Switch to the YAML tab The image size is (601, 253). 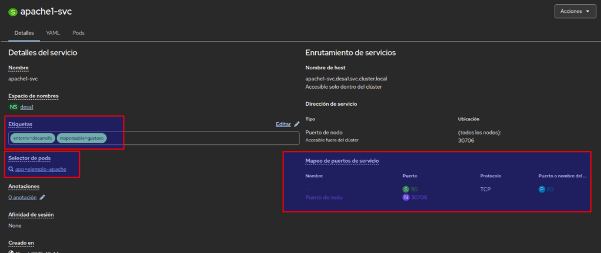coord(53,33)
